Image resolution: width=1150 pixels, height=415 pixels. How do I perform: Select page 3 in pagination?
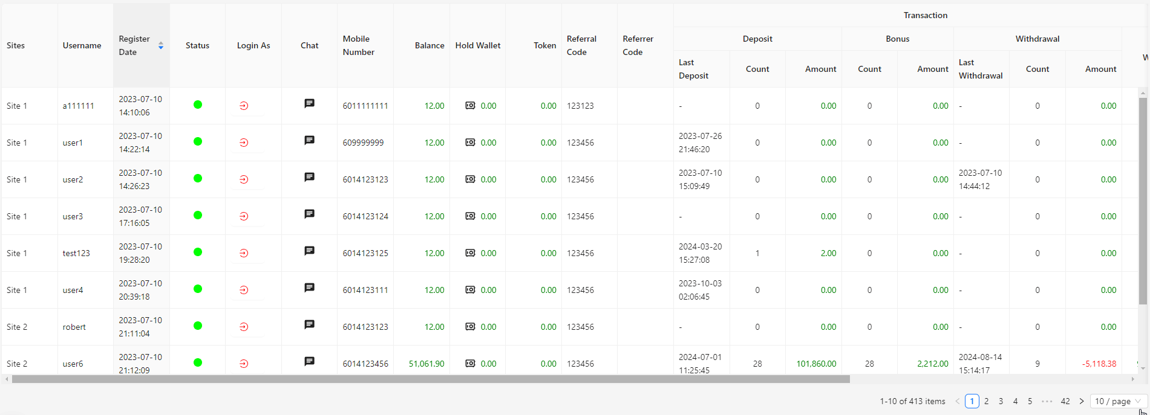1001,401
